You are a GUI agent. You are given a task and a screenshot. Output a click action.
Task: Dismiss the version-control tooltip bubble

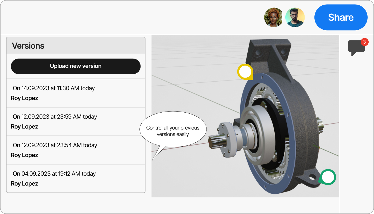tap(173, 129)
